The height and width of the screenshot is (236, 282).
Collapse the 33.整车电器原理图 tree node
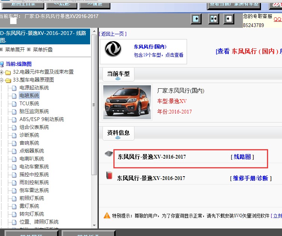pyautogui.click(x=2, y=80)
